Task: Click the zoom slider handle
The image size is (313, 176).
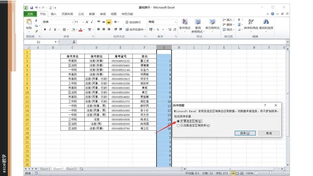Action: 270,173
